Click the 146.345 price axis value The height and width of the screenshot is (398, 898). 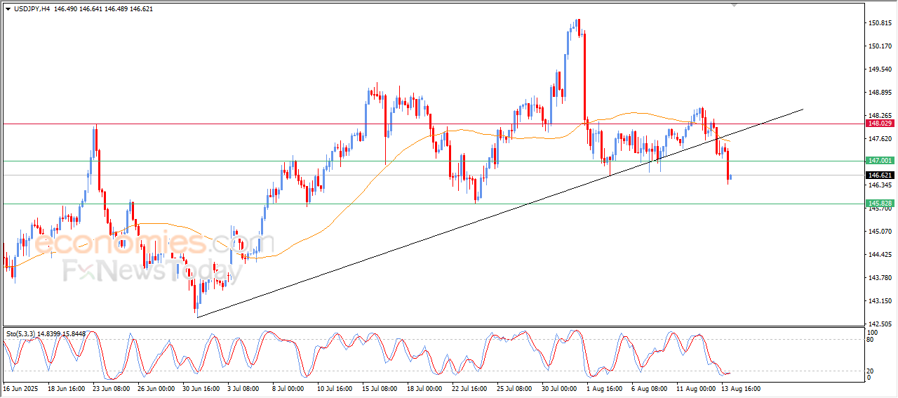880,185
